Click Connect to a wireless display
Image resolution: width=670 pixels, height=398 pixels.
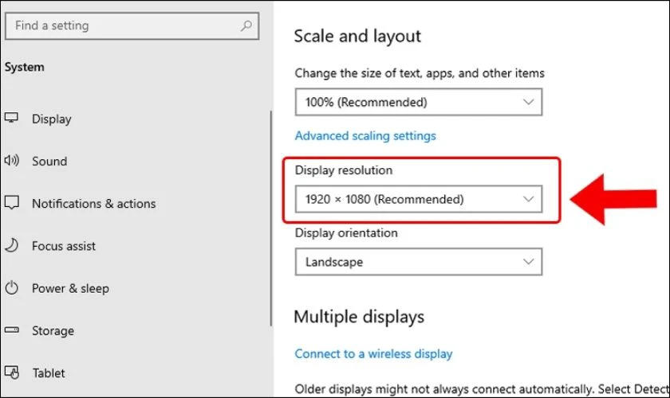[x=373, y=353]
